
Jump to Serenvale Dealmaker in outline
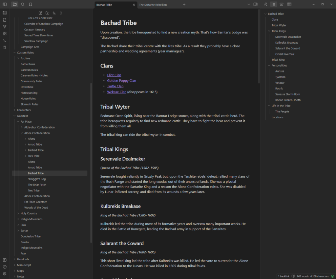point(288,37)
